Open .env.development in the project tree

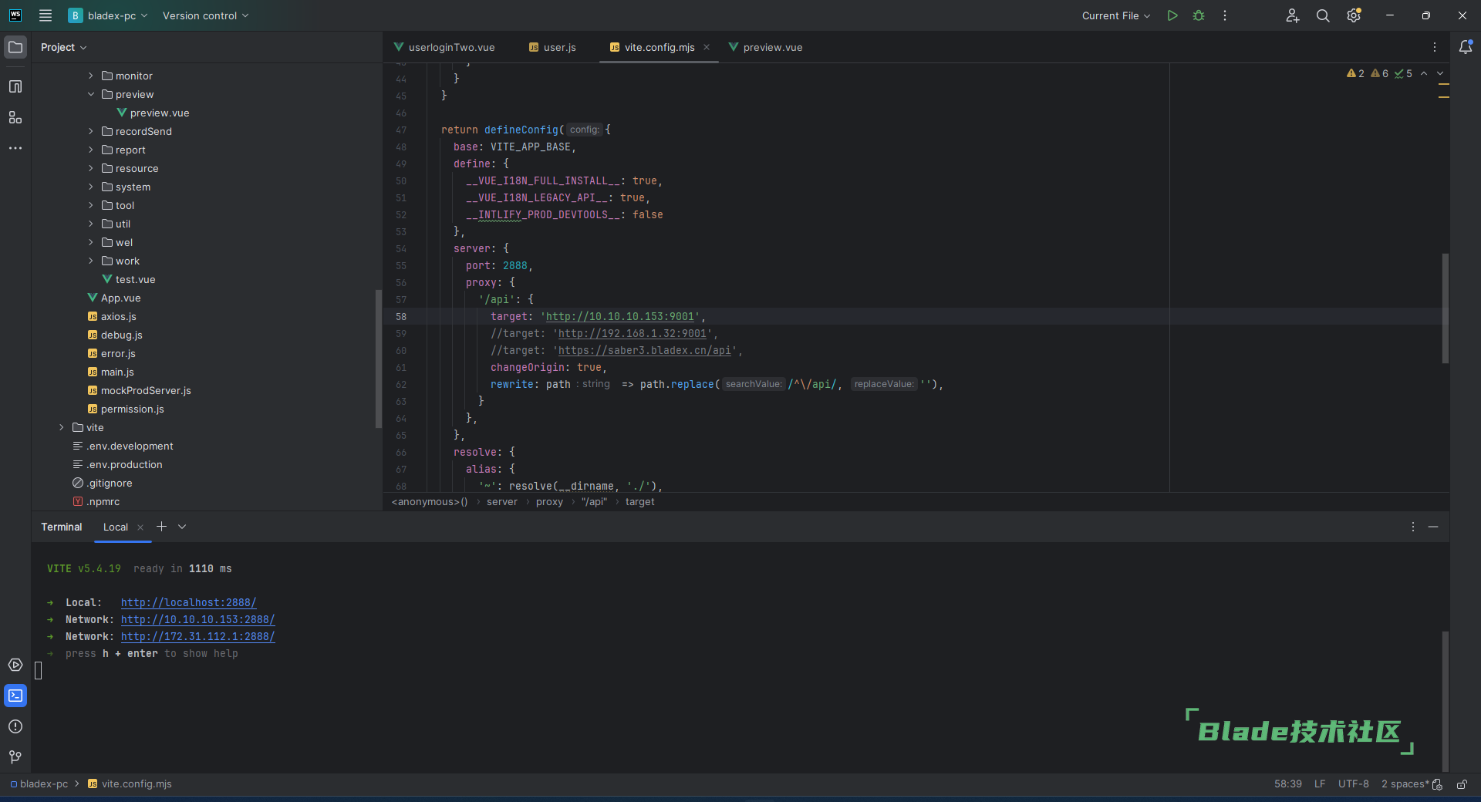pyautogui.click(x=130, y=446)
